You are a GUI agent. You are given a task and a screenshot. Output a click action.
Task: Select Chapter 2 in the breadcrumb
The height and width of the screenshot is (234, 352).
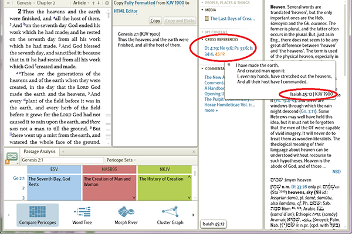44,3
